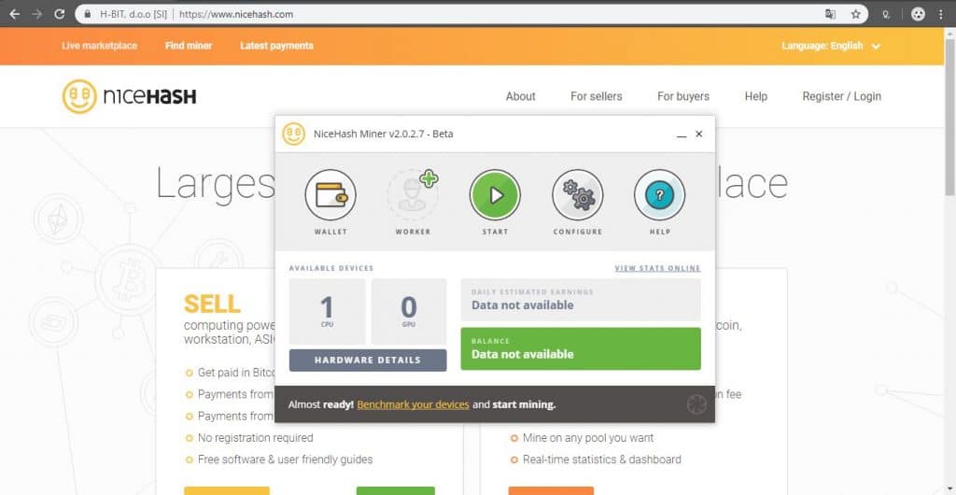The width and height of the screenshot is (956, 495).
Task: Reload the browser page
Action: tap(59, 14)
